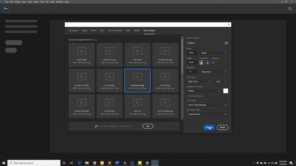Click the Go button beside template search
The width and height of the screenshot is (296, 166).
(148, 126)
